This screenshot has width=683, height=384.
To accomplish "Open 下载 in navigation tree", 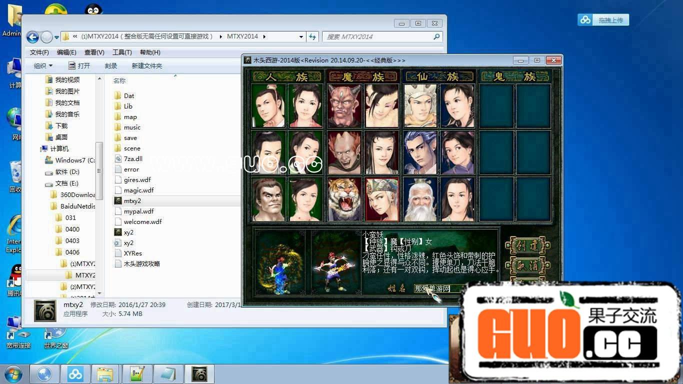I will pos(56,125).
